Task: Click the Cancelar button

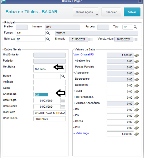Action: click(111, 12)
